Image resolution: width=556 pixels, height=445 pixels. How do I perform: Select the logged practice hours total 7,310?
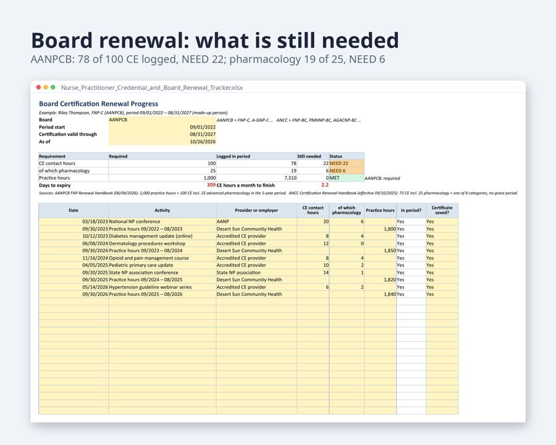256,178
